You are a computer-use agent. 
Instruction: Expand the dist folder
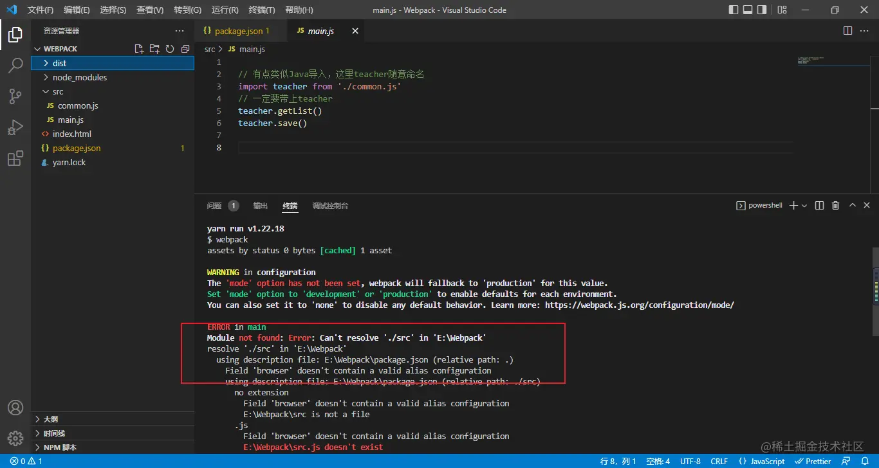point(59,63)
